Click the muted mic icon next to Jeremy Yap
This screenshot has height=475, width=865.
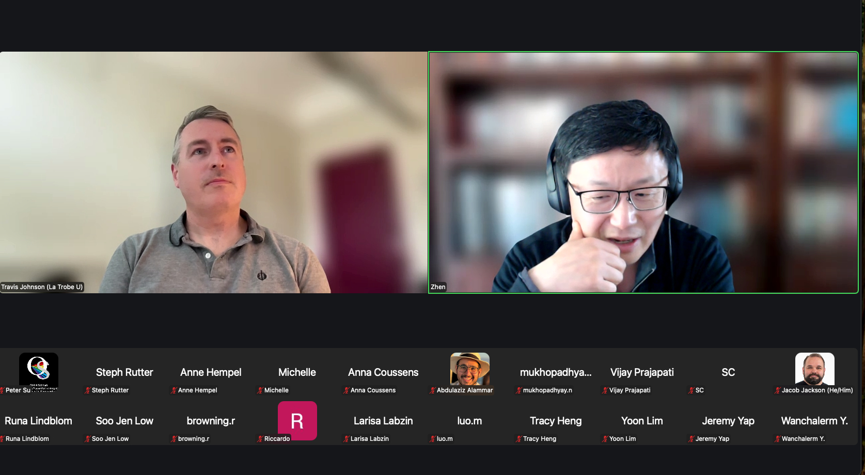691,439
